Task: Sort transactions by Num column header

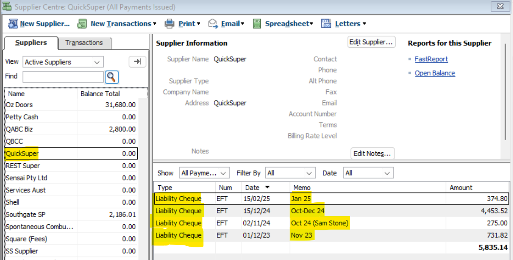Action: [x=229, y=188]
